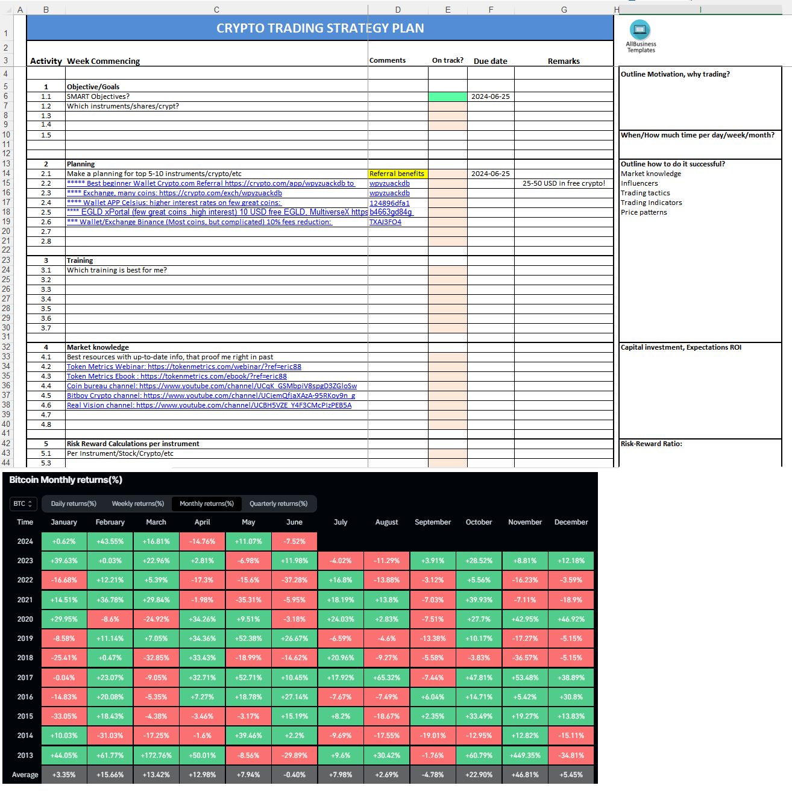Click the 2024-06-25 due date cell
The image size is (792, 794).
(489, 96)
